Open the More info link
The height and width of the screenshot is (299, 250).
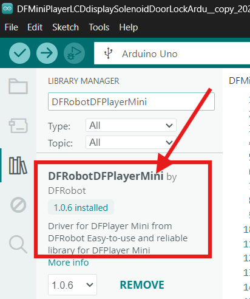click(x=69, y=263)
